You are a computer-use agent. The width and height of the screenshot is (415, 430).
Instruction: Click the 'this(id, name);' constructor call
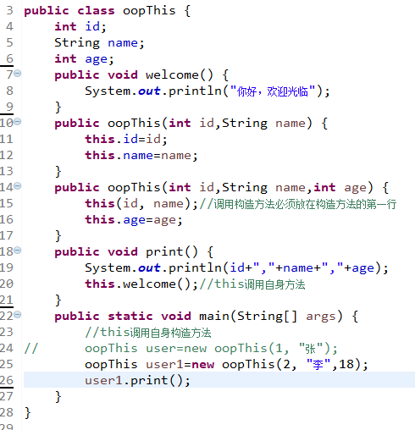[x=141, y=204]
